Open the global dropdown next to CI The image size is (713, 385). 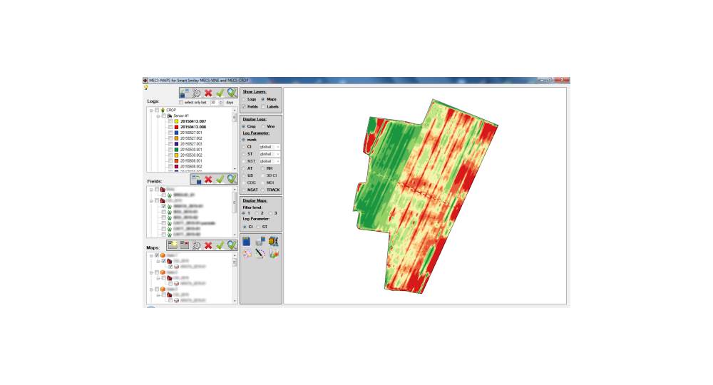(x=270, y=147)
